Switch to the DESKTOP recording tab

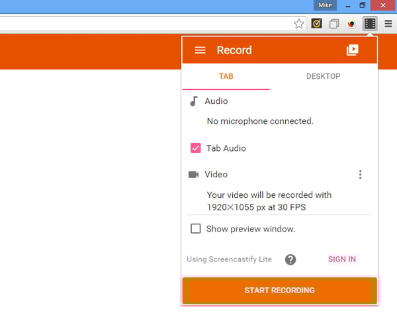click(x=324, y=76)
